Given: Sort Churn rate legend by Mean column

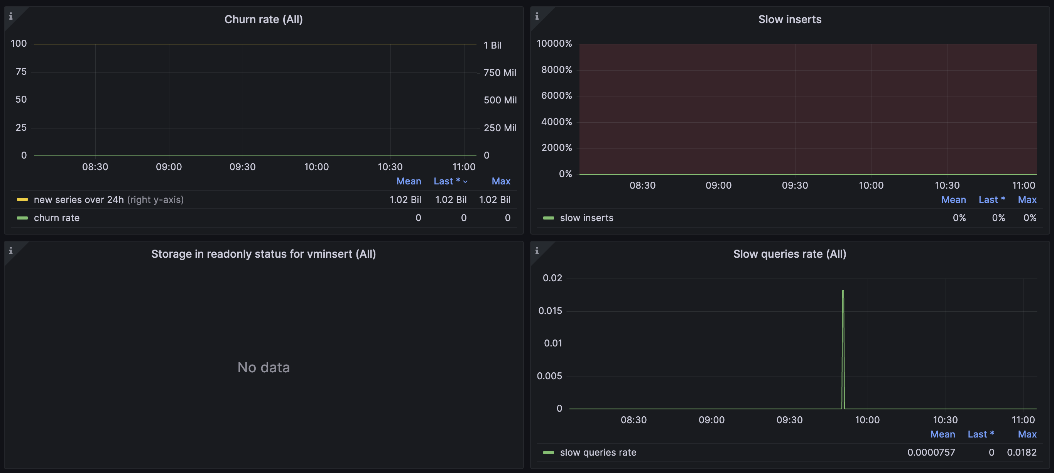Looking at the screenshot, I should tap(408, 181).
